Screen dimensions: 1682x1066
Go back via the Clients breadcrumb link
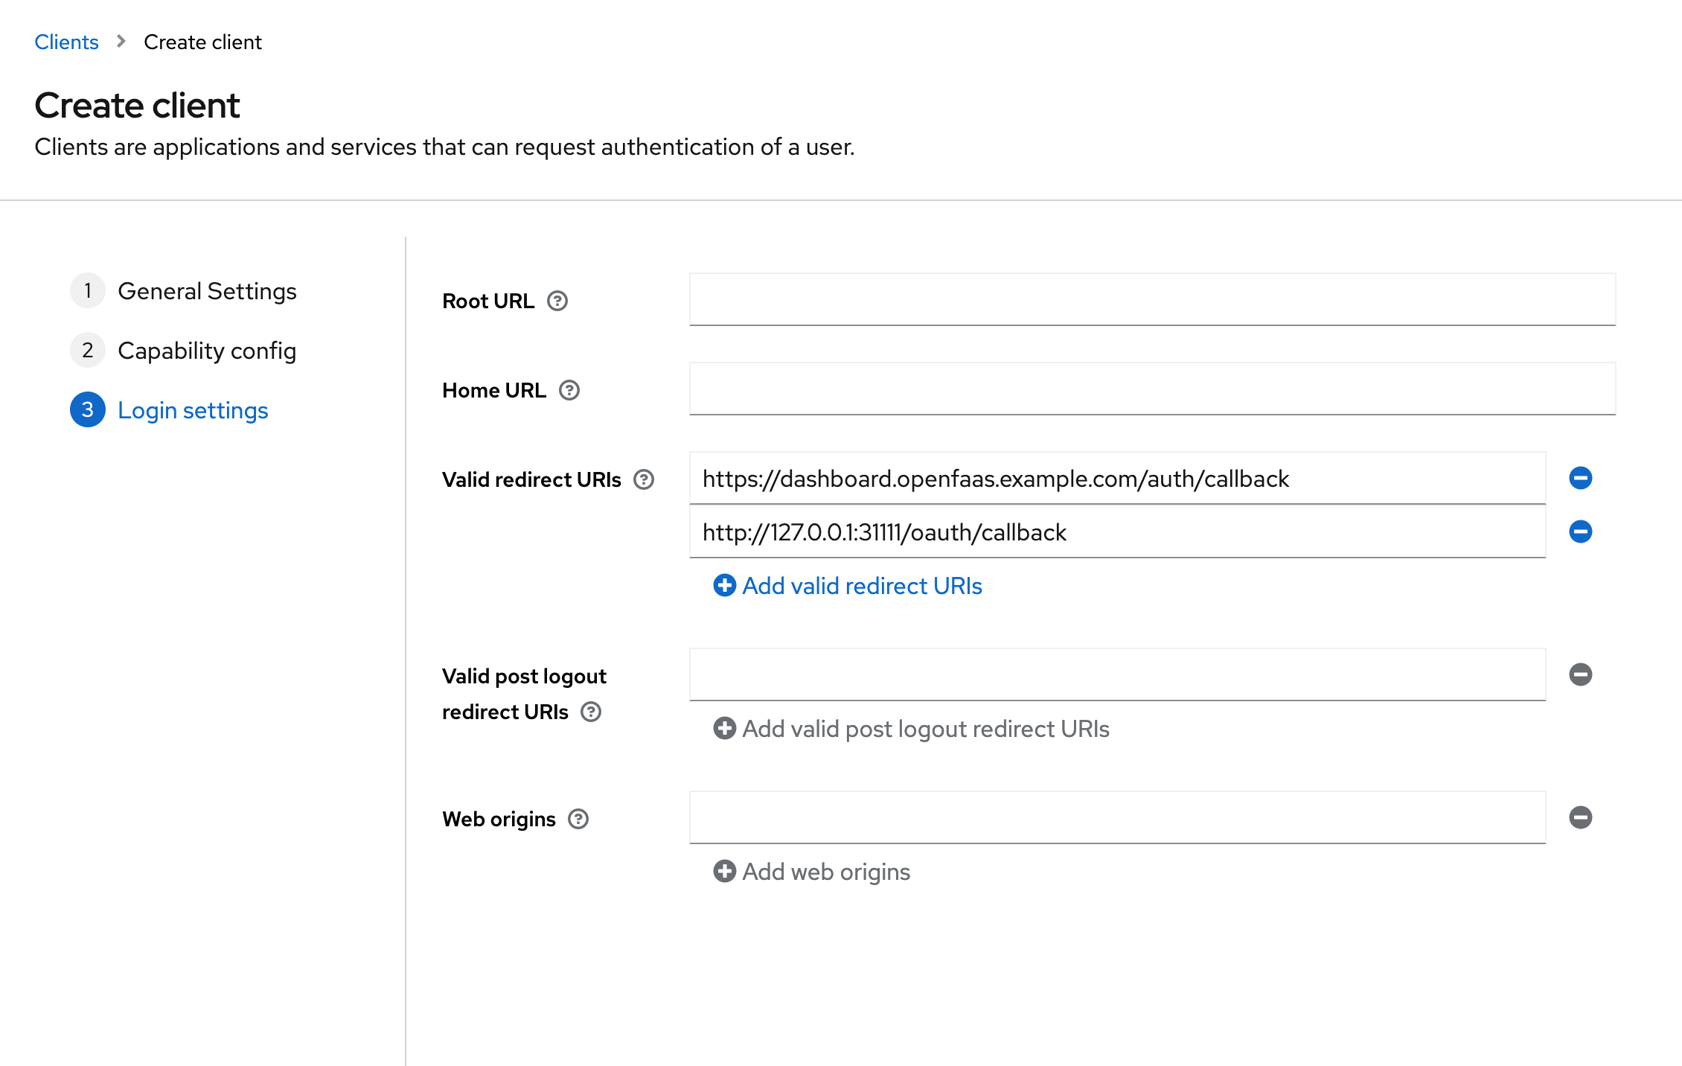[66, 42]
